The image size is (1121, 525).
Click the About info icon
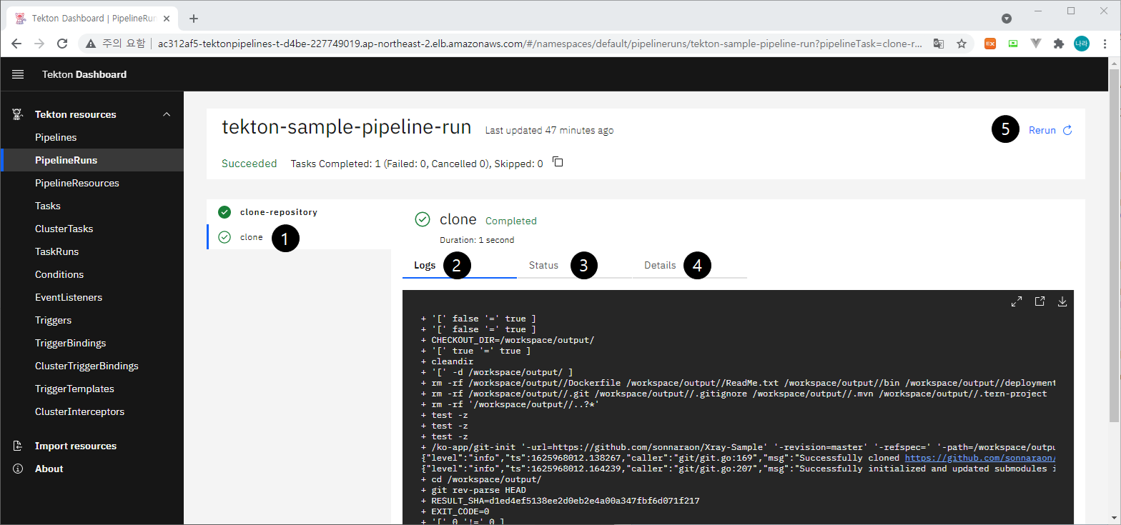18,469
